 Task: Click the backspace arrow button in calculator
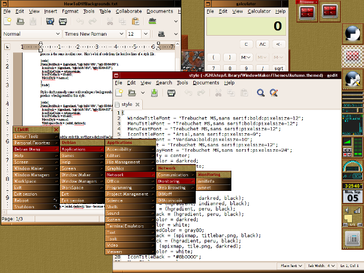click(278, 44)
